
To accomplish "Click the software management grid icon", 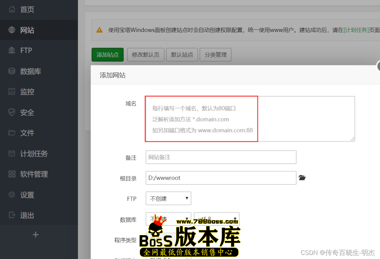I will [x=12, y=174].
